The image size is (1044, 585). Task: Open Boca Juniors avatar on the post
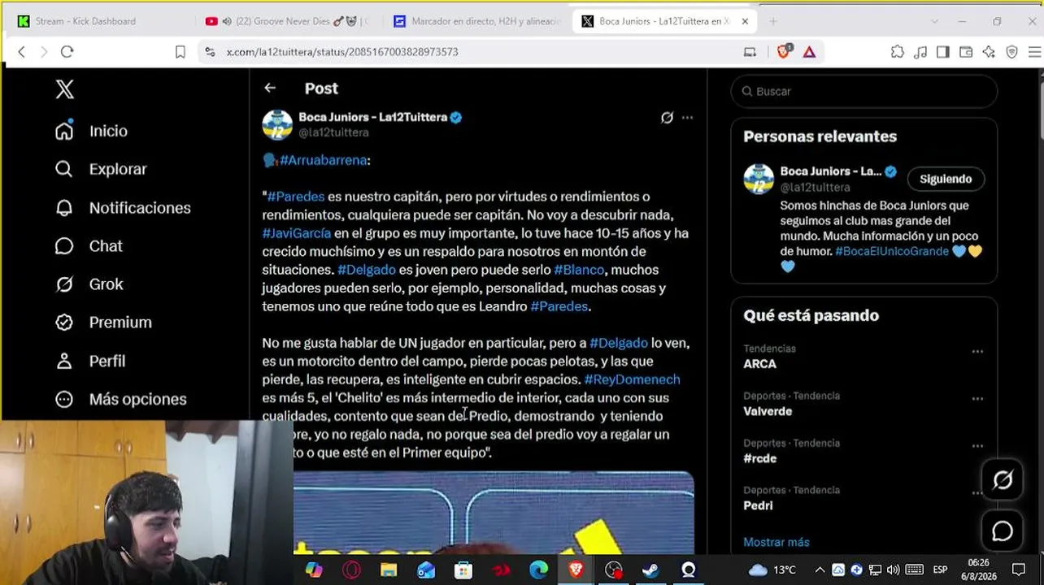pyautogui.click(x=277, y=124)
